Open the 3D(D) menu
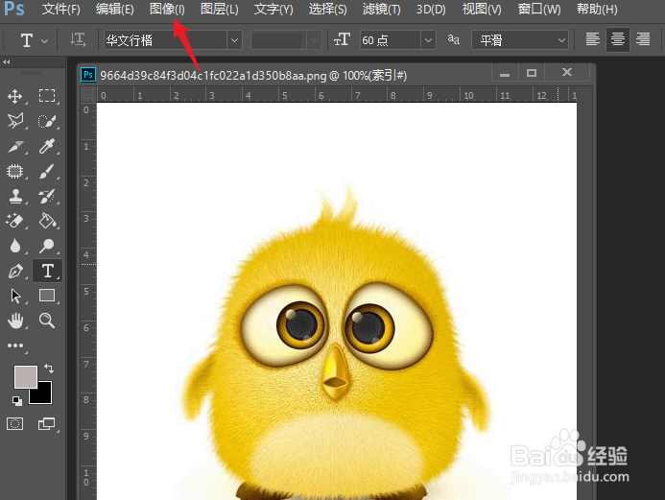Image resolution: width=665 pixels, height=500 pixels. [x=431, y=9]
